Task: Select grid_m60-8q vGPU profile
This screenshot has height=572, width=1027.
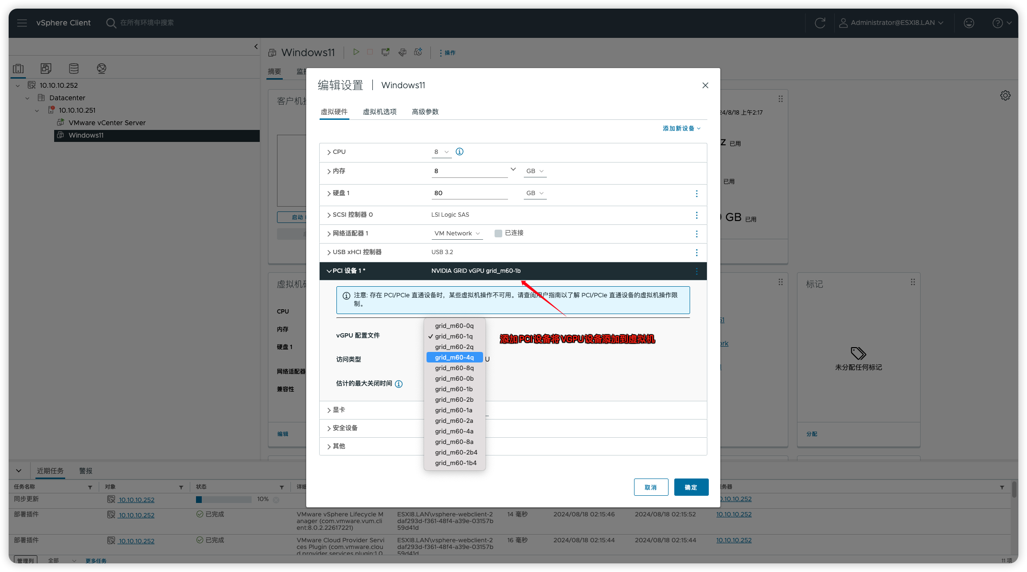Action: tap(454, 368)
